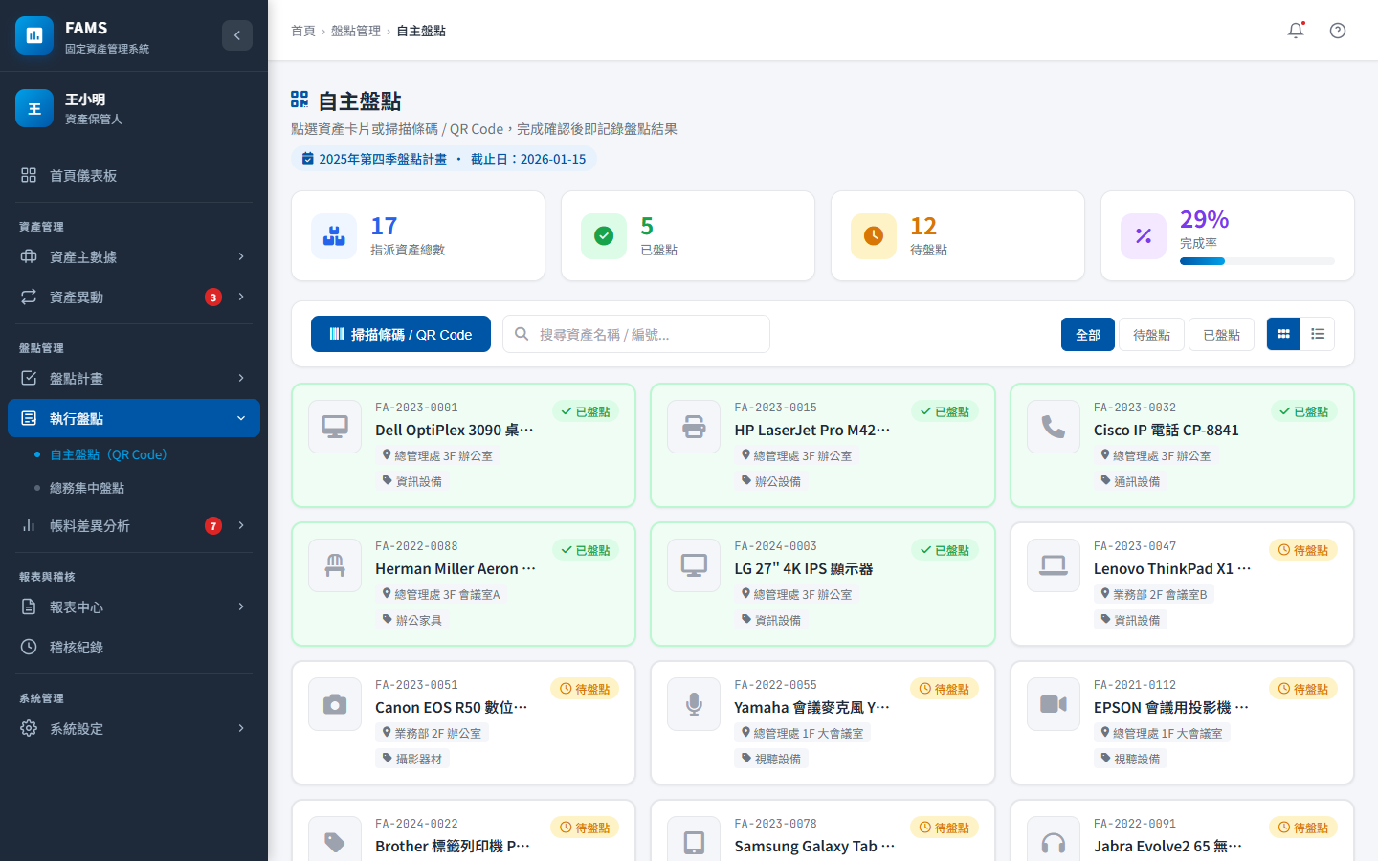Click the Cisco IP phone icon

click(x=1053, y=427)
